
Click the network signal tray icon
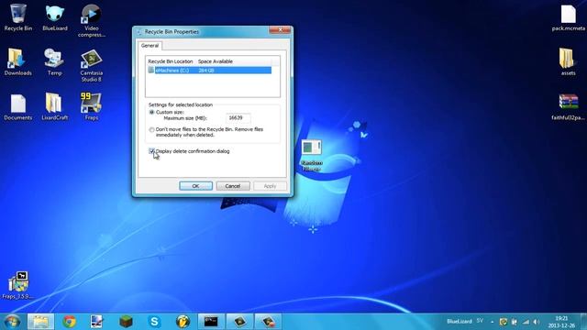tap(526, 322)
